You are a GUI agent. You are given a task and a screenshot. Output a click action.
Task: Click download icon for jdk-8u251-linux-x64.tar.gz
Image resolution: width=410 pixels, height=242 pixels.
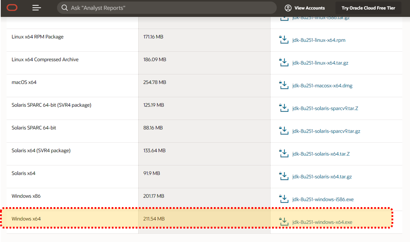point(284,62)
